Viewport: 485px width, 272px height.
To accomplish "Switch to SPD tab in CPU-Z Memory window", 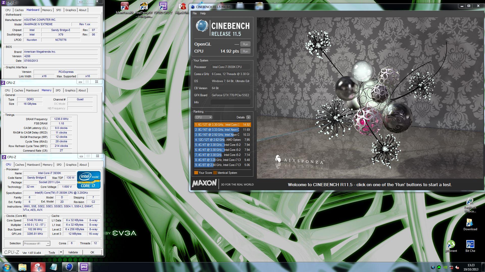I will [58, 90].
